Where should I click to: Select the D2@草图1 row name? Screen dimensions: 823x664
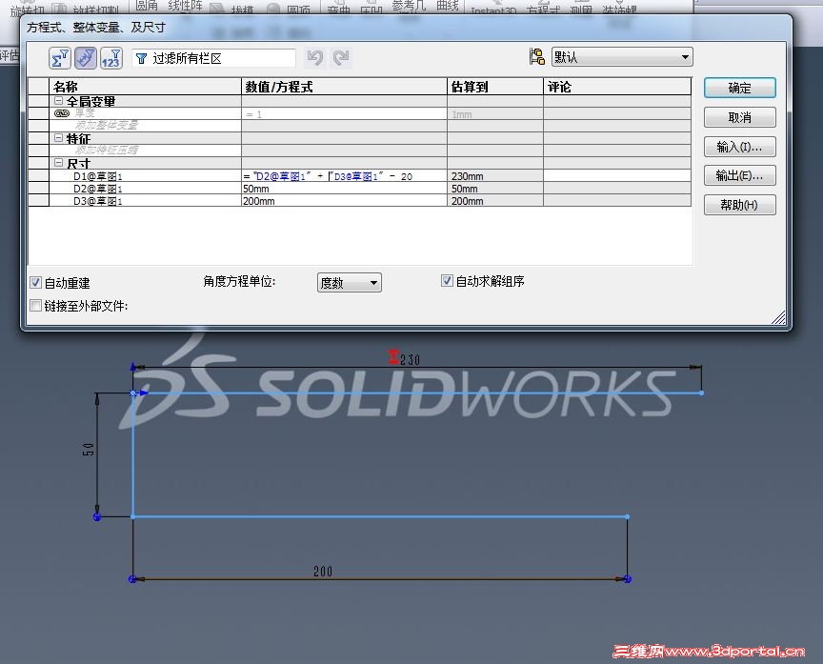click(x=97, y=189)
